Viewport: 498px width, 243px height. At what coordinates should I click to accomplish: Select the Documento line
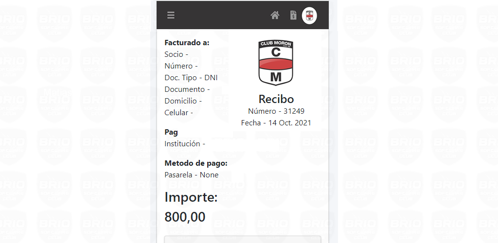(x=187, y=89)
